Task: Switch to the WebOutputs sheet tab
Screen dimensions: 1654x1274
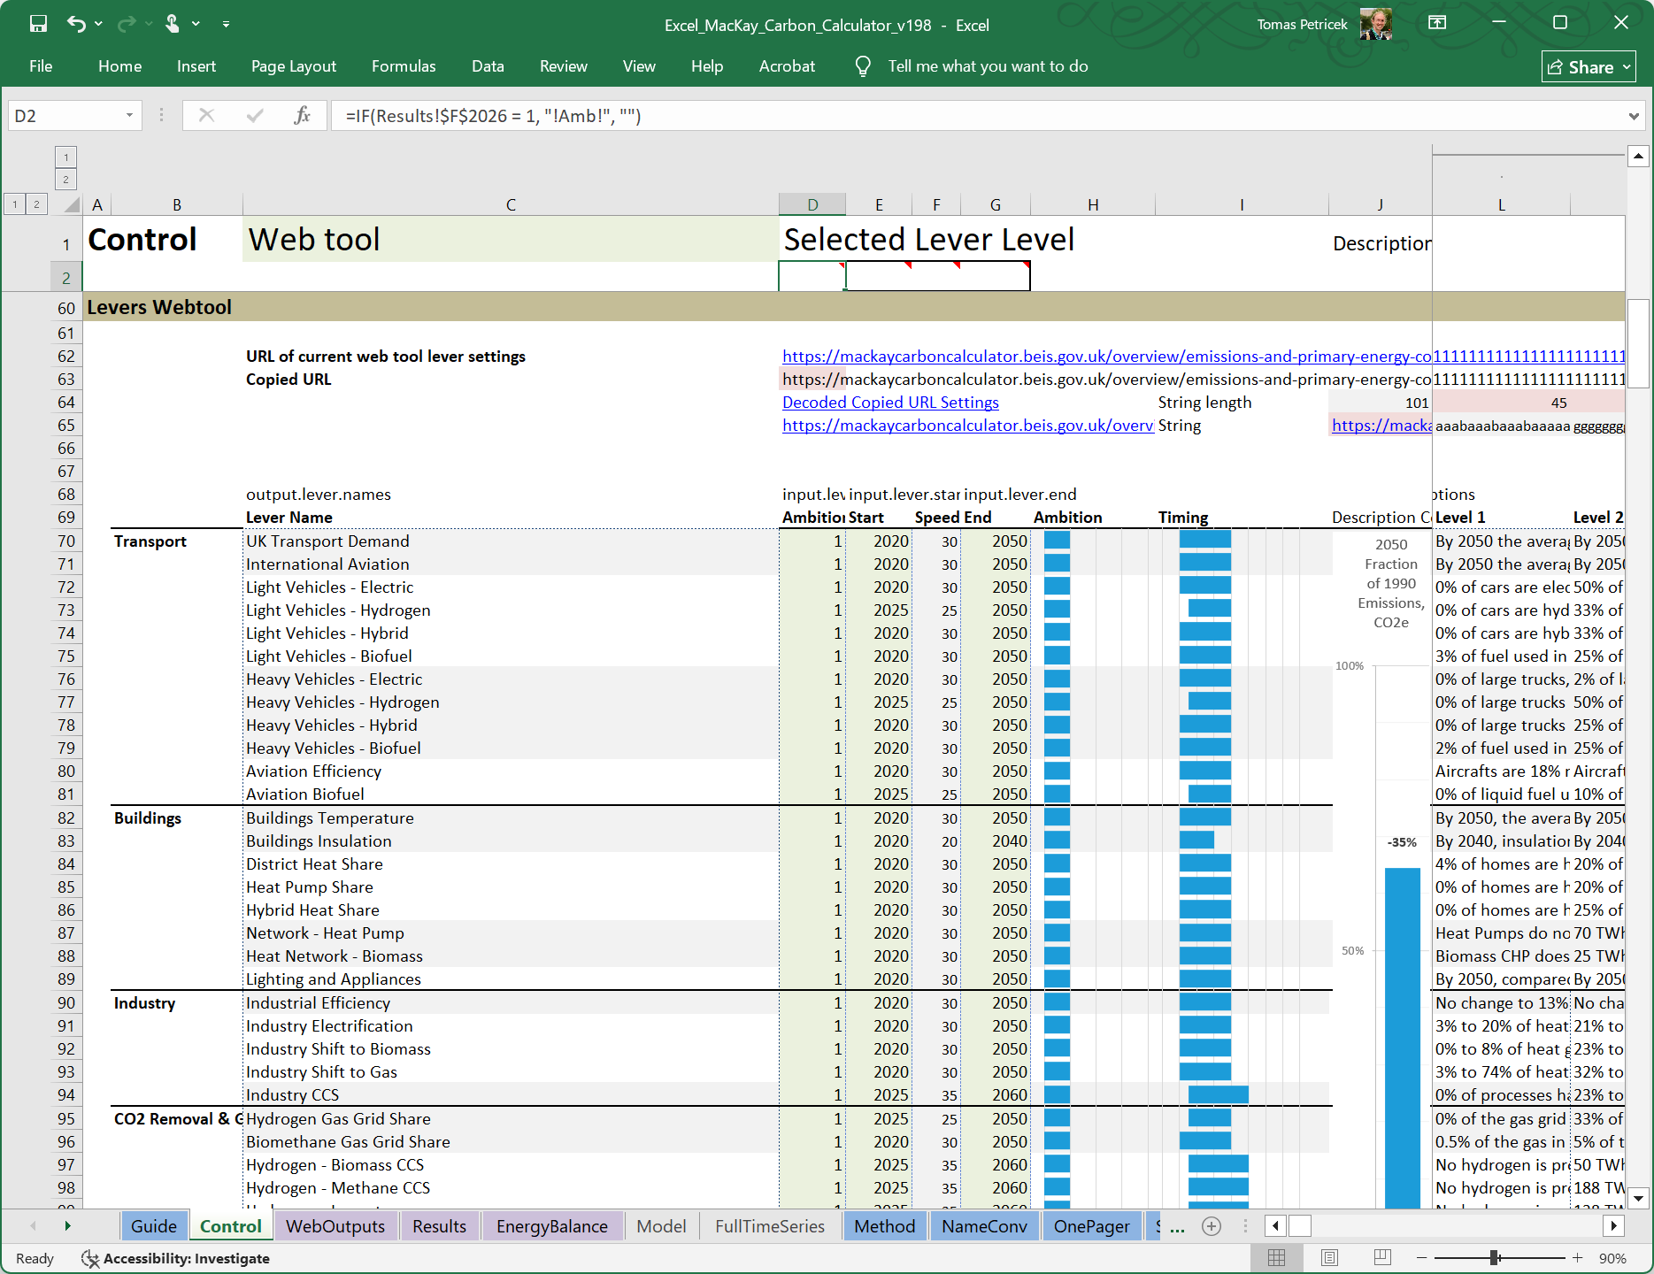Action: tap(335, 1226)
